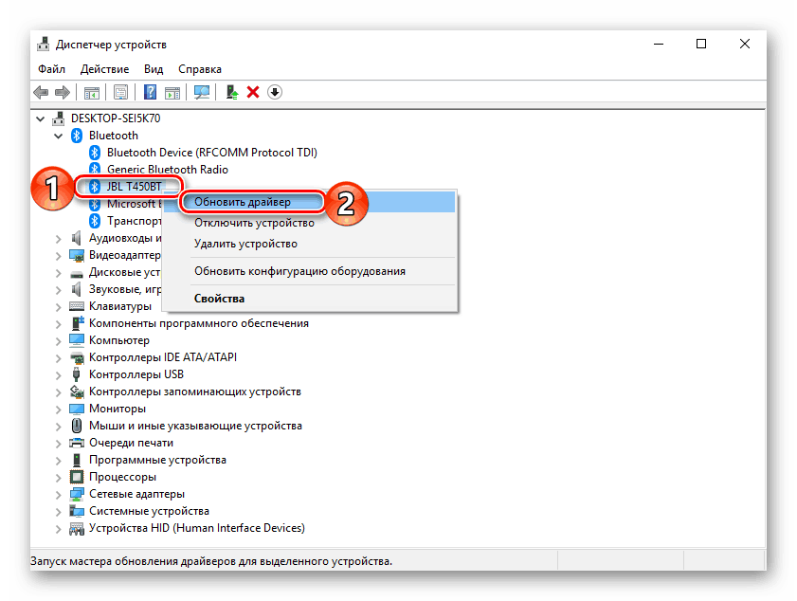Click the show/hide console tree icon
The height and width of the screenshot is (601, 797).
(x=92, y=93)
